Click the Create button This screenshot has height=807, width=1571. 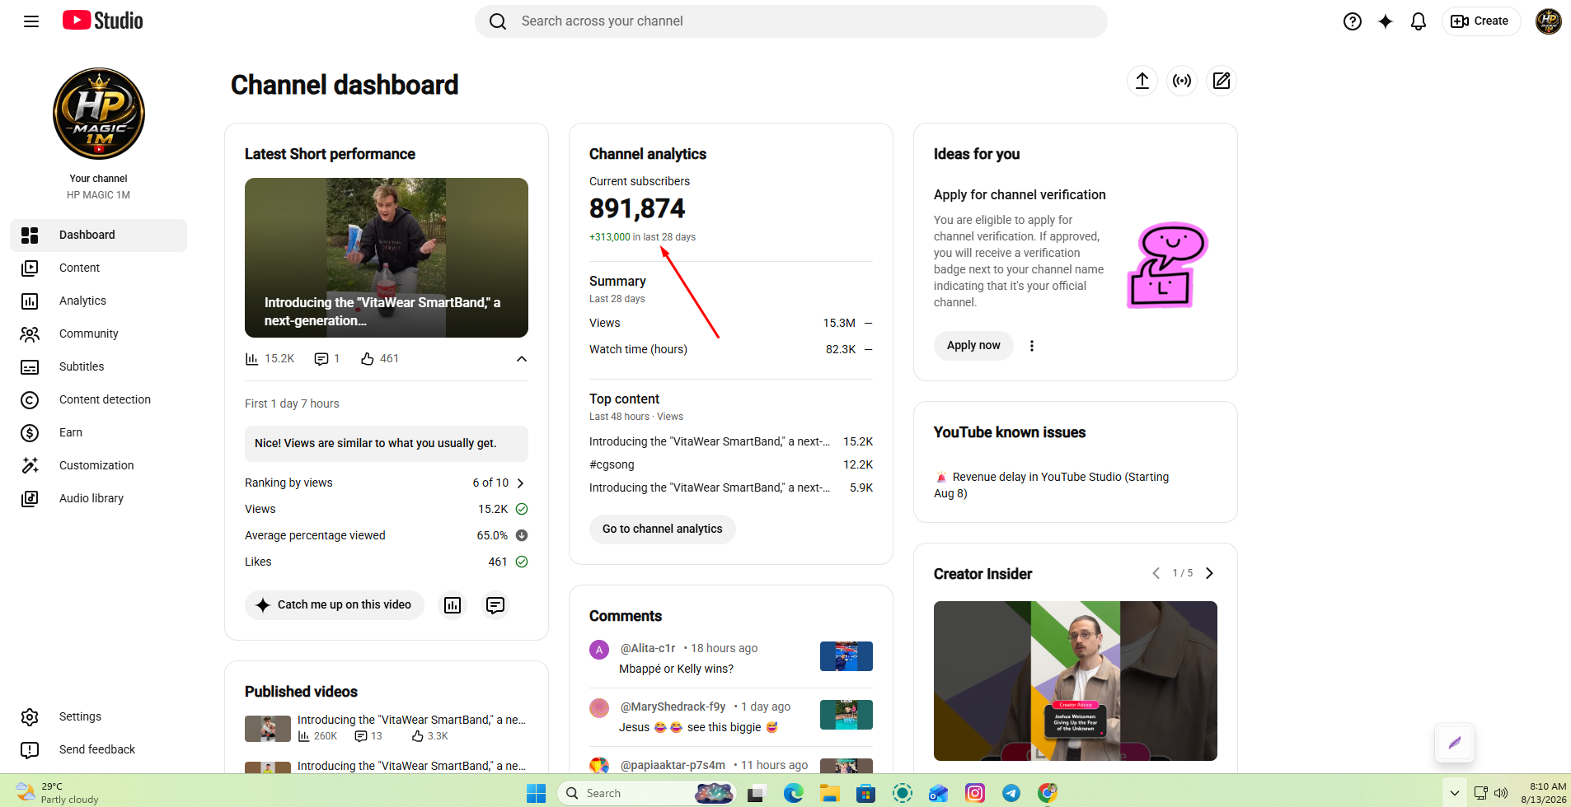[x=1480, y=21]
